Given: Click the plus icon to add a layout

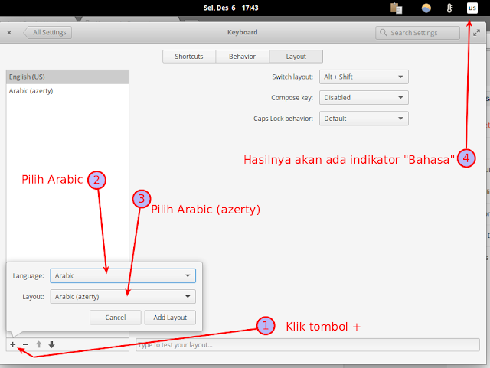Looking at the screenshot, I should [x=13, y=344].
